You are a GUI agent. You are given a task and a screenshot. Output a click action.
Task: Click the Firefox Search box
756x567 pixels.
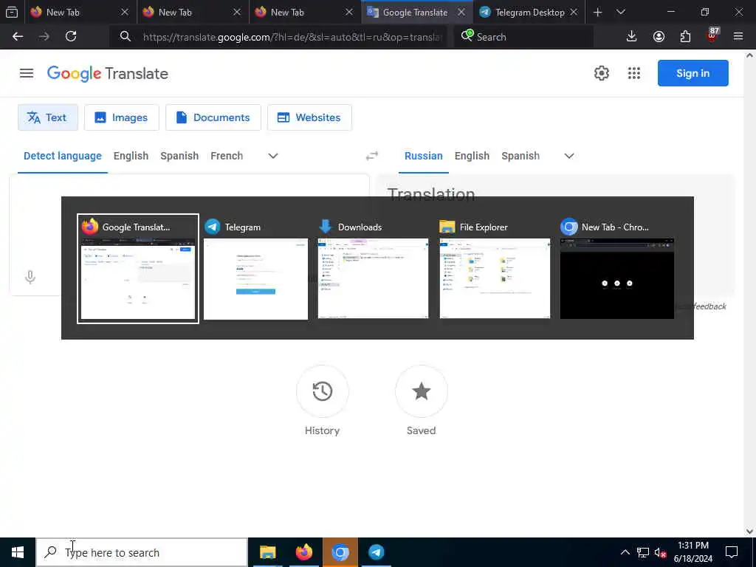pos(523,37)
